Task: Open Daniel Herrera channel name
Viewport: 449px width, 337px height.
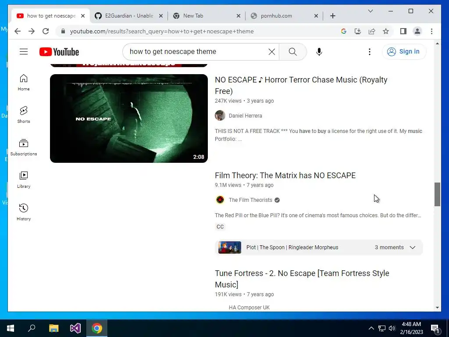Action: [245, 115]
